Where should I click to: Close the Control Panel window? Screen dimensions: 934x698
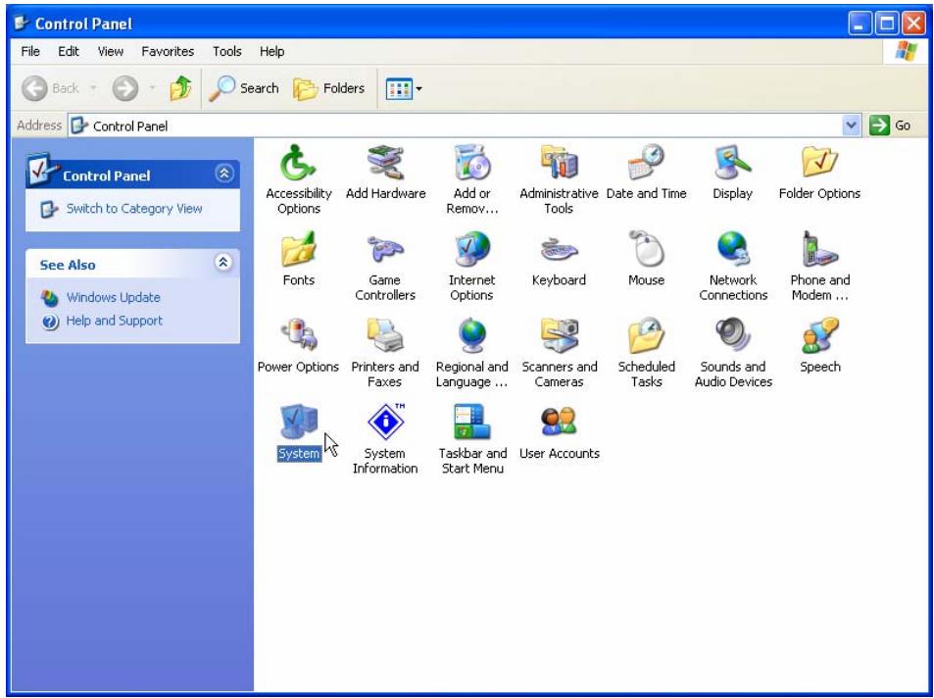tap(913, 24)
